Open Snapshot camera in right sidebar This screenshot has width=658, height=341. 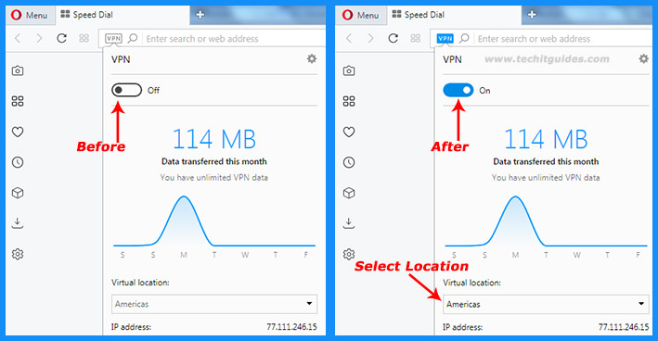tap(349, 70)
